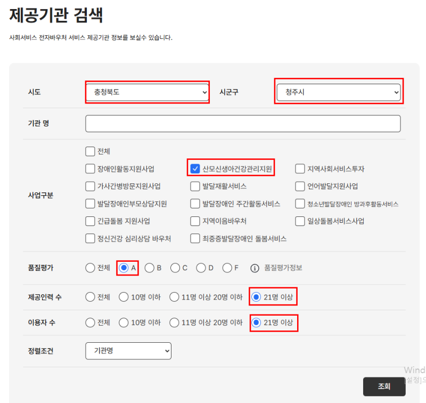Check the 발달장애인부모상담지원 checkbox
426x403 pixels.
coord(90,204)
